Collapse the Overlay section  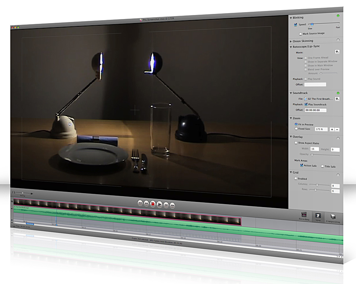click(x=291, y=137)
